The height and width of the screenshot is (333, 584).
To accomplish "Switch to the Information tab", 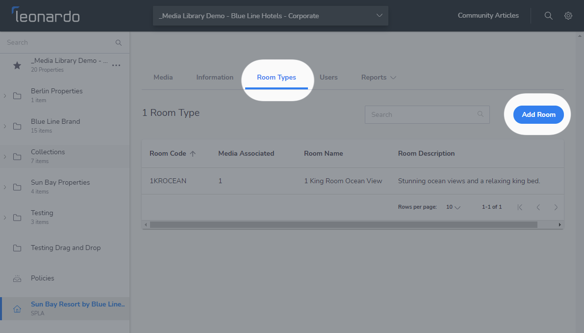I will [x=215, y=77].
